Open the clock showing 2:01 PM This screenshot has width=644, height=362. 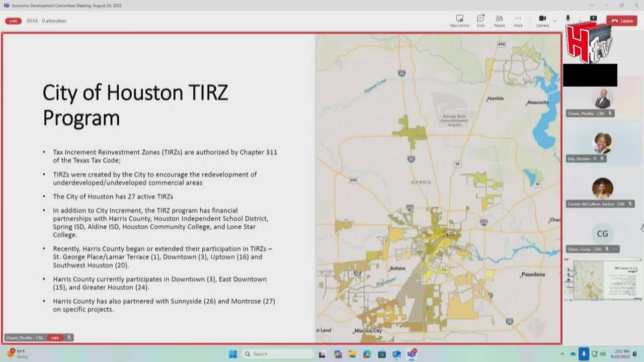click(620, 354)
